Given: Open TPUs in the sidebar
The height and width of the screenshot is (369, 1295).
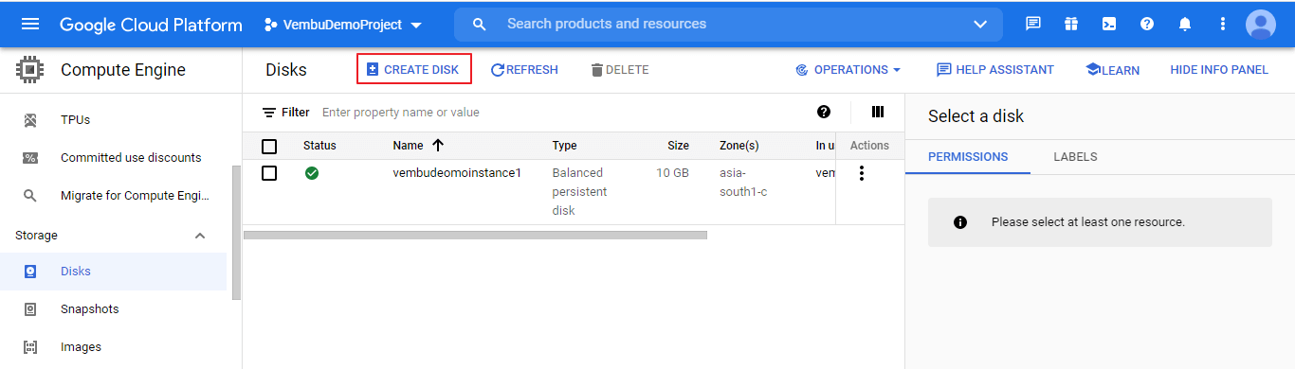Looking at the screenshot, I should pos(75,120).
